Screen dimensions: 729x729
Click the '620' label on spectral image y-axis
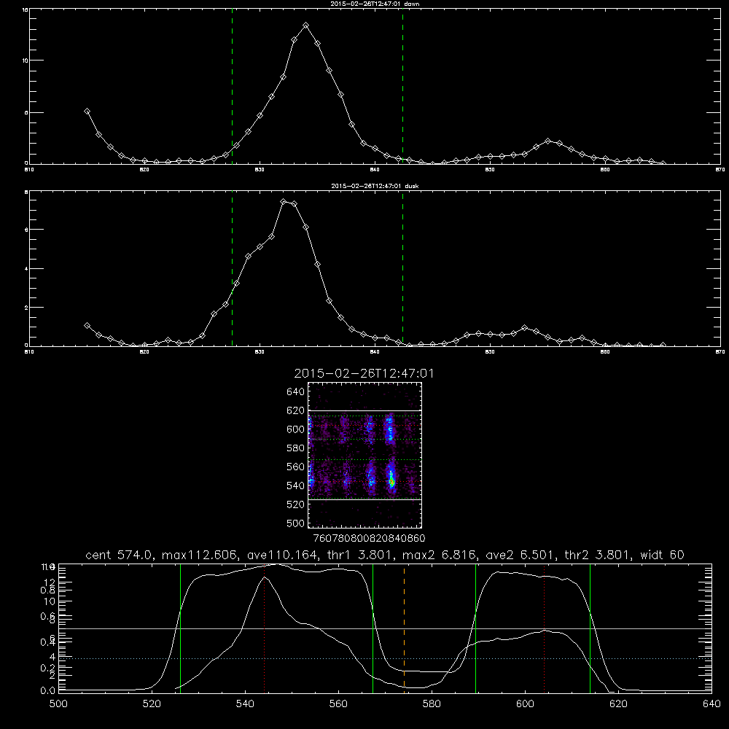pos(295,410)
